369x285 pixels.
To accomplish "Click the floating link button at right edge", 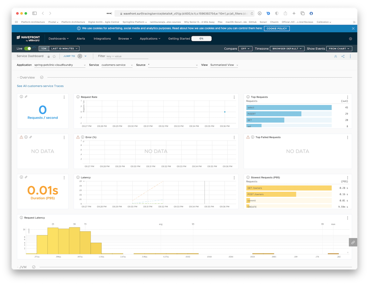I will (353, 242).
